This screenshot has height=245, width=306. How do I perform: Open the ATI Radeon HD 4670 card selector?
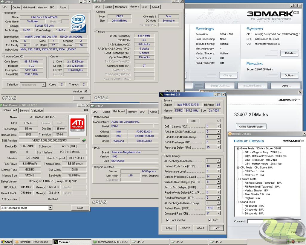50,208
